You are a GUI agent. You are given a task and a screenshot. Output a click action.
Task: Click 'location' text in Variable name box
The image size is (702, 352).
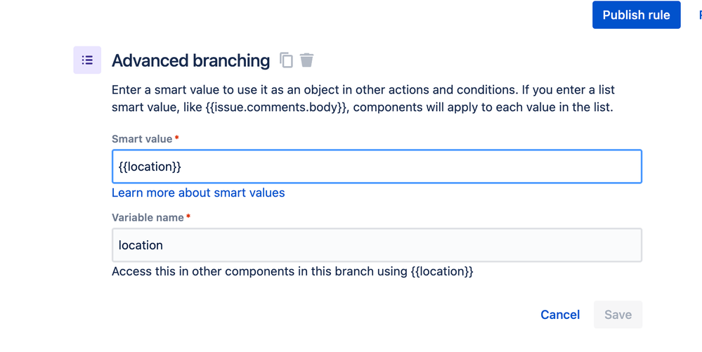click(141, 245)
